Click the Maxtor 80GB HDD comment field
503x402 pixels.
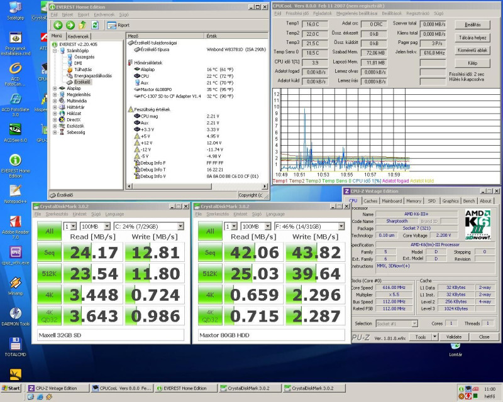pyautogui.click(x=272, y=335)
